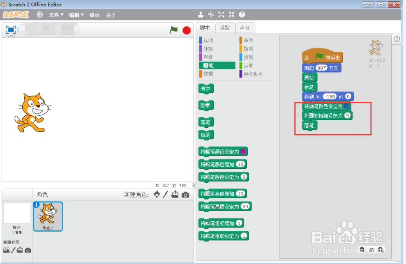Select the 角色1 sprite thumbnail
Screen dimensions: 406x264
point(48,216)
